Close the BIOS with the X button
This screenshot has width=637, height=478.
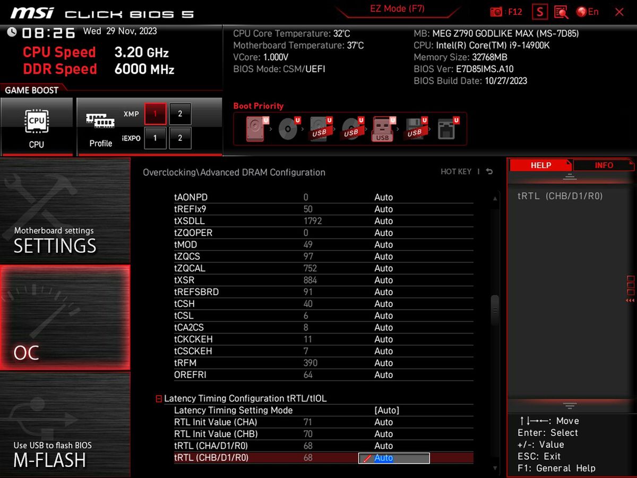click(619, 12)
